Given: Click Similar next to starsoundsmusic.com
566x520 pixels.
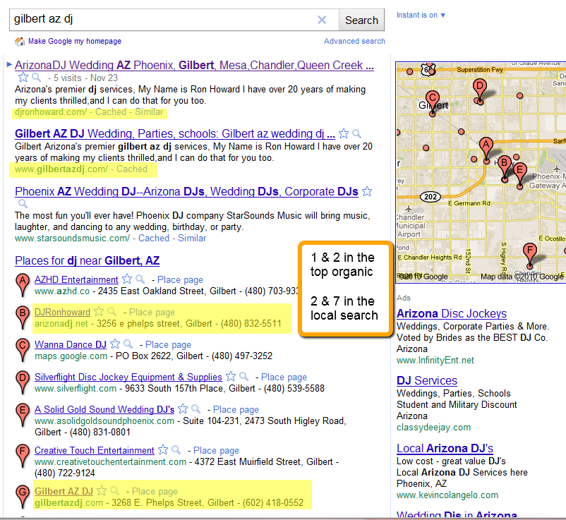Looking at the screenshot, I should coord(192,238).
